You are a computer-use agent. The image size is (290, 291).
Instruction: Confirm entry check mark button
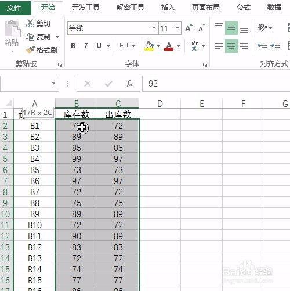pos(108,84)
